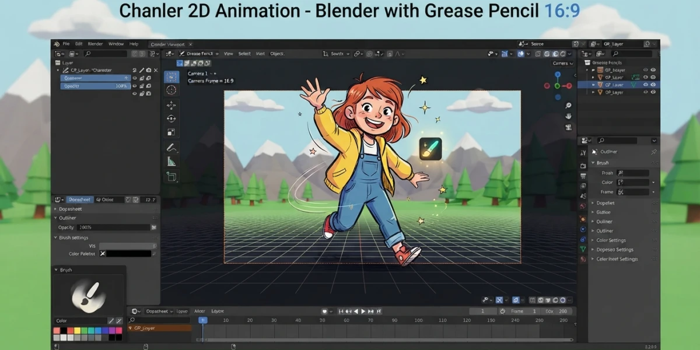The height and width of the screenshot is (350, 700).
Task: Click the camera icon on the CP_Layer row
Action: 149,70
